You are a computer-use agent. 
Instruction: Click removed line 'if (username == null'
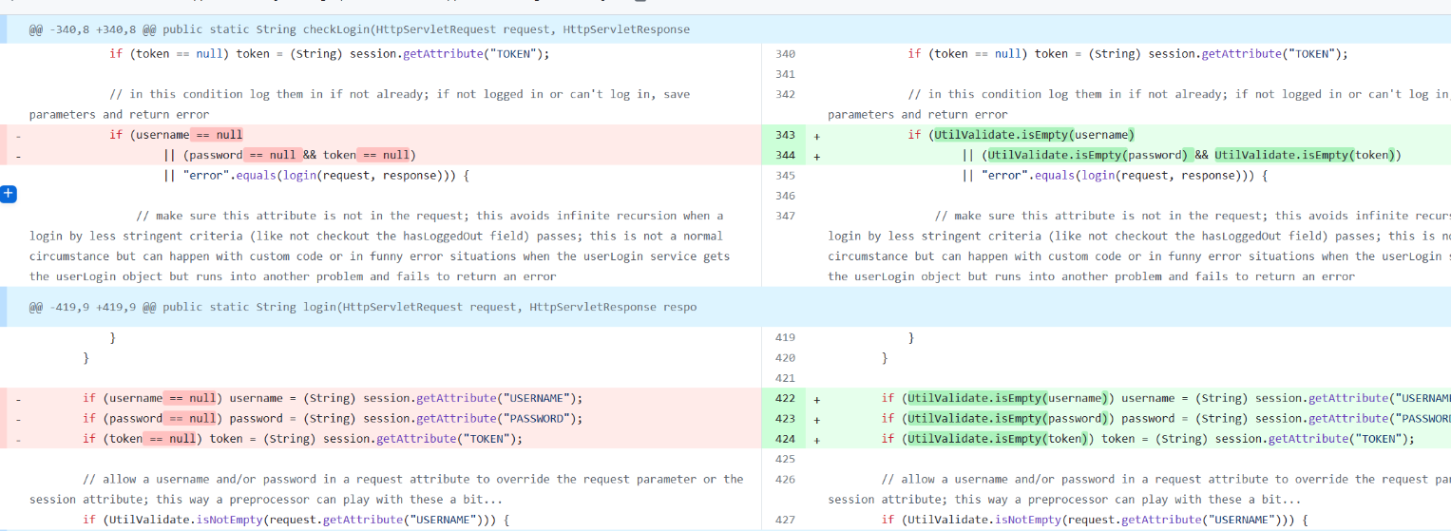[176, 135]
